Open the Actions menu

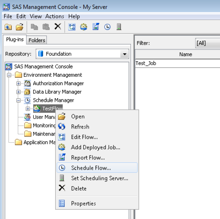55,16
